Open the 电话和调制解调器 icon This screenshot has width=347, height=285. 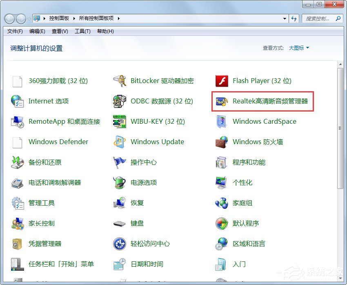pyautogui.click(x=17, y=183)
